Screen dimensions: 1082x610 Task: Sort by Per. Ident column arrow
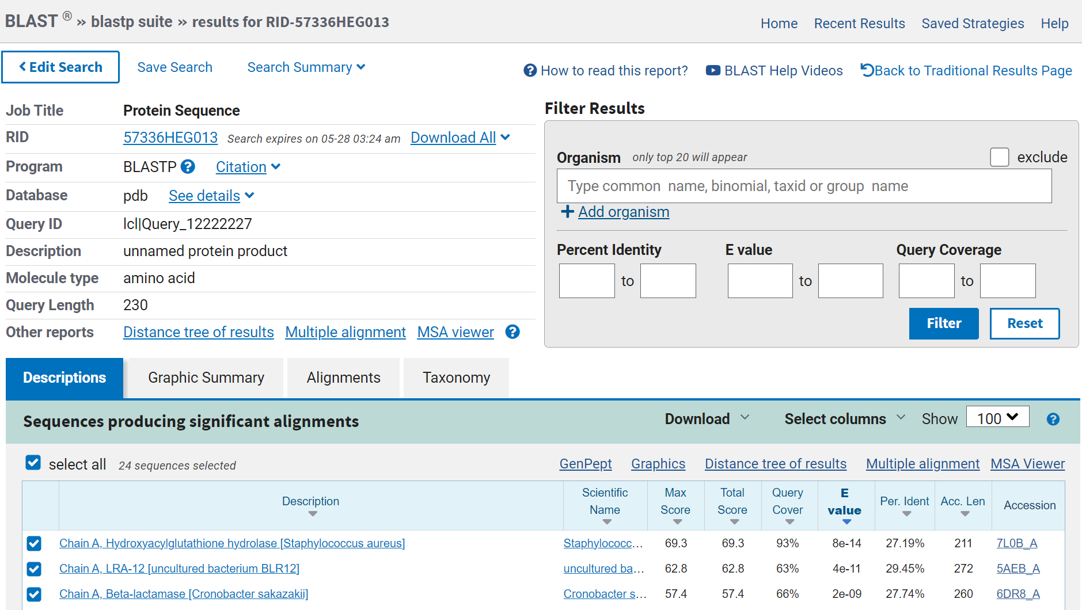(x=906, y=514)
